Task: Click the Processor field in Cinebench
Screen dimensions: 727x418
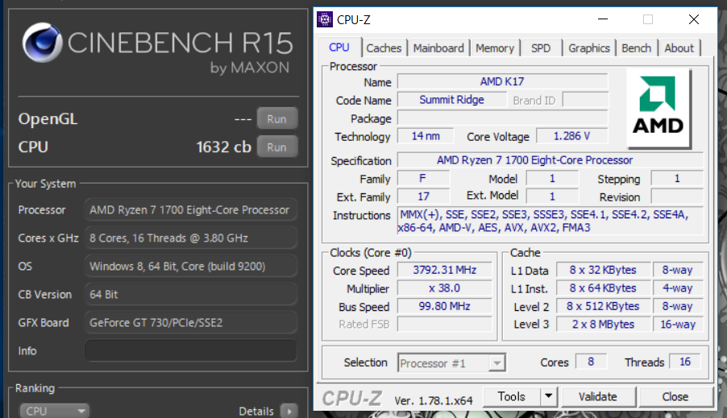Action: [190, 210]
